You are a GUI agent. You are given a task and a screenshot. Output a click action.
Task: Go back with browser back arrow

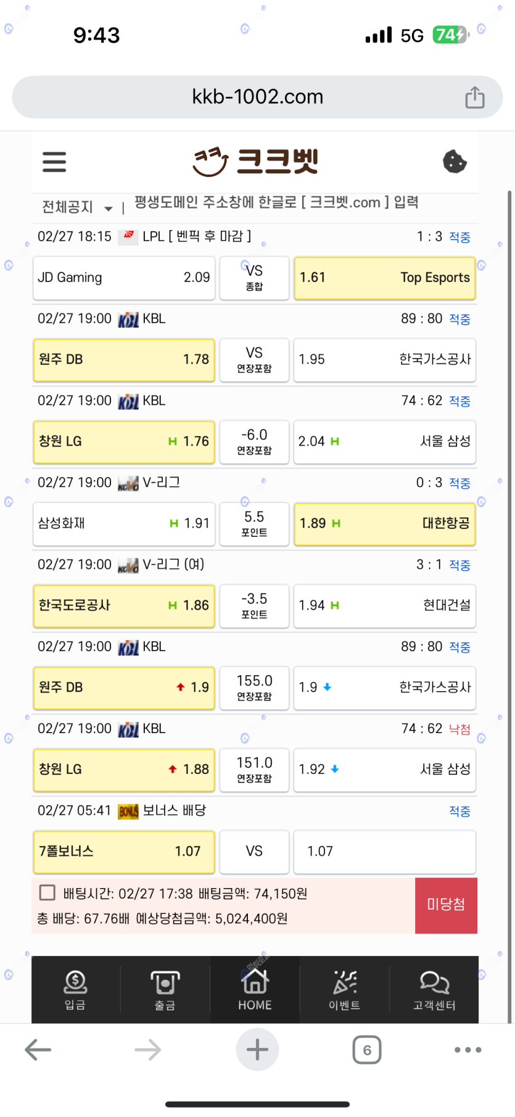38,1050
